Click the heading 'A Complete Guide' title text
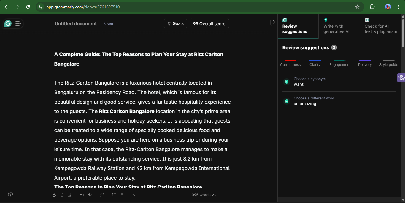This screenshot has width=405, height=203. click(139, 59)
